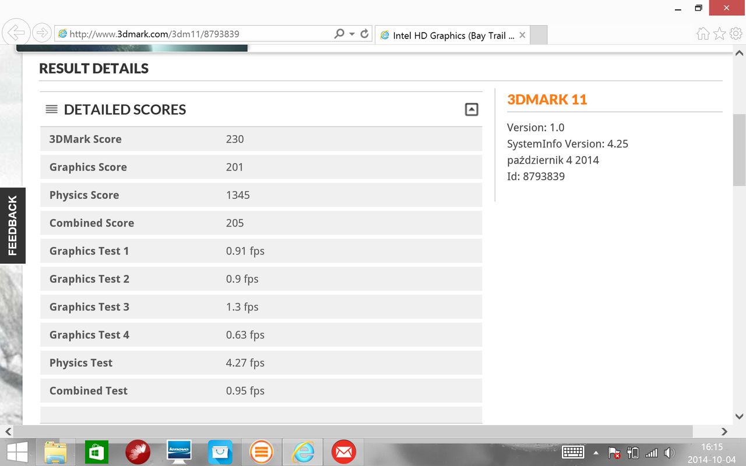Switch to Internet Explorer on the taskbar

pyautogui.click(x=302, y=452)
